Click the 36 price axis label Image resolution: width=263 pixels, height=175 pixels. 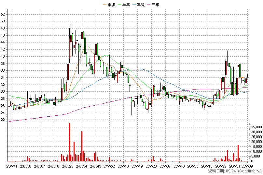(3, 70)
